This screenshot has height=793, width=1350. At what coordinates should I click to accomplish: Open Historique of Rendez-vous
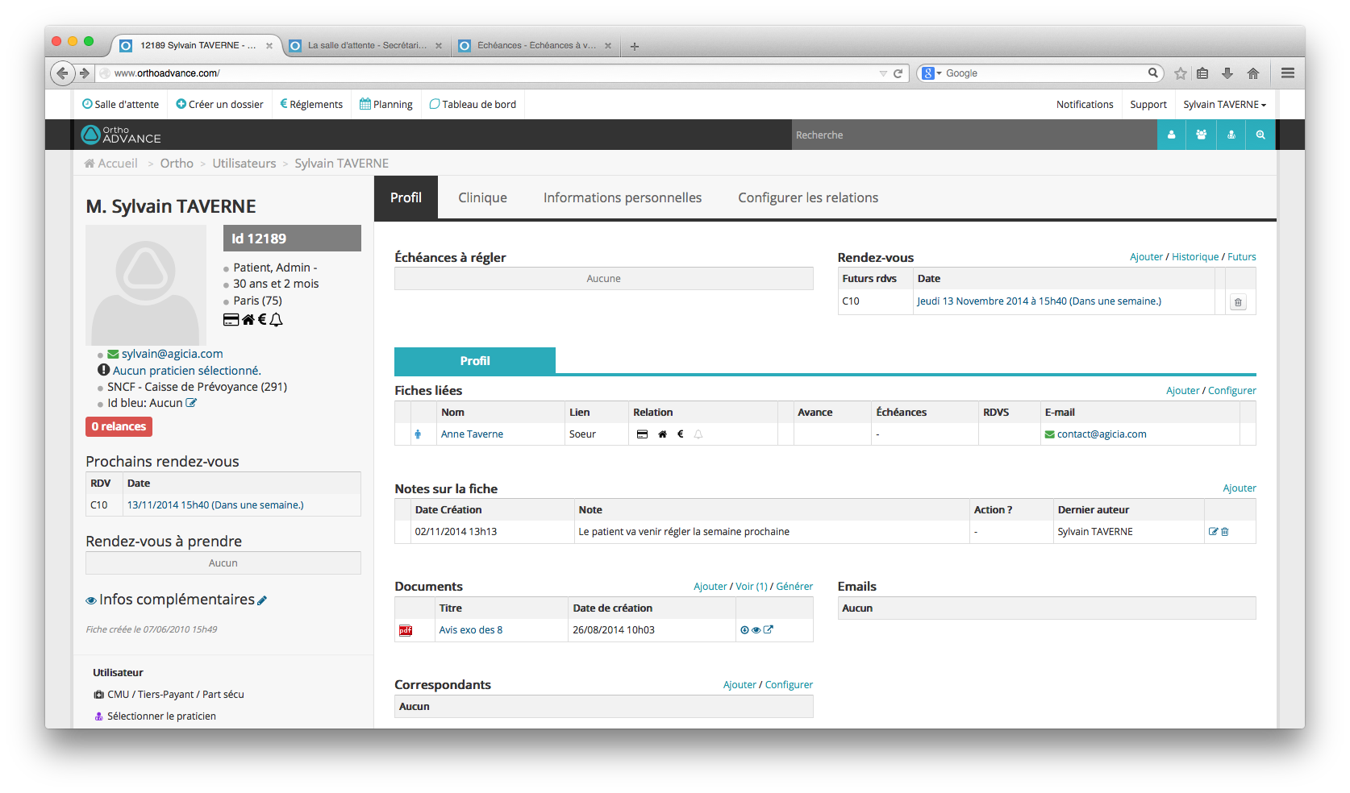(1195, 257)
